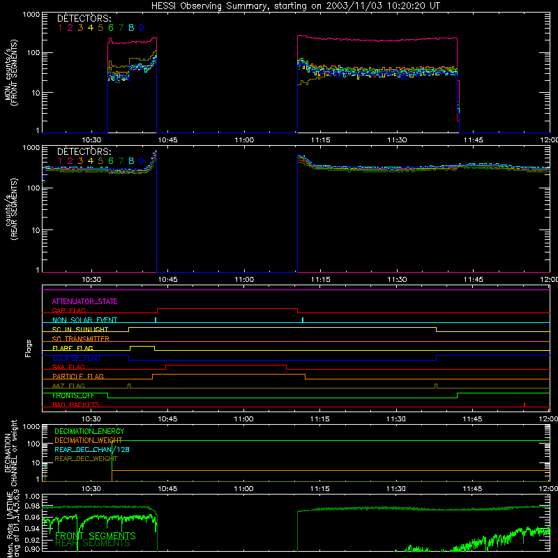Click the REAR_DEC_CHAN/128 legend label
The height and width of the screenshot is (558, 558).
[92, 450]
